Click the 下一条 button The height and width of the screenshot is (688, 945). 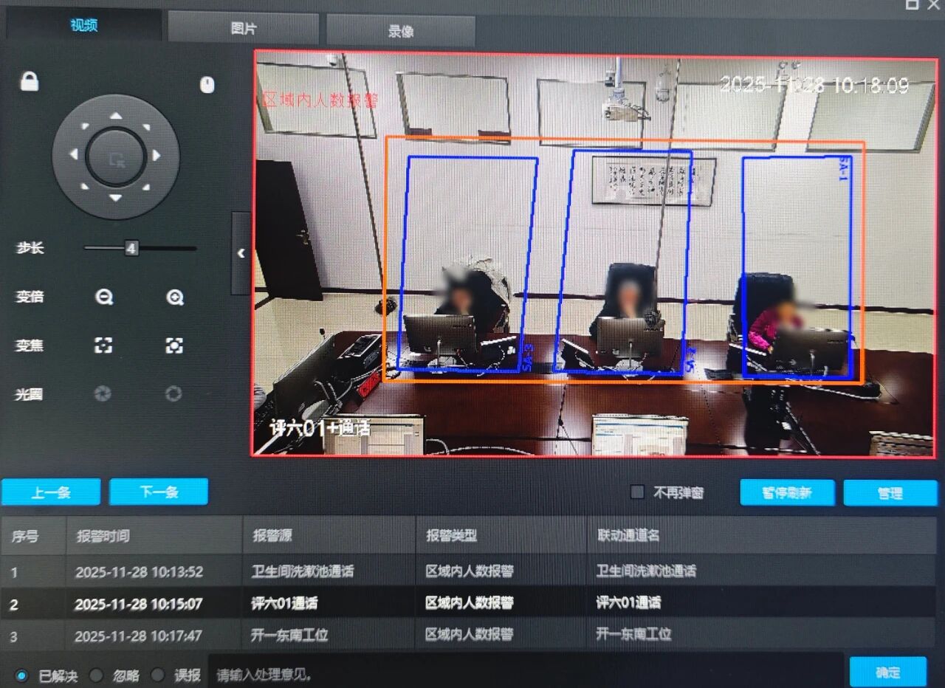click(x=159, y=492)
